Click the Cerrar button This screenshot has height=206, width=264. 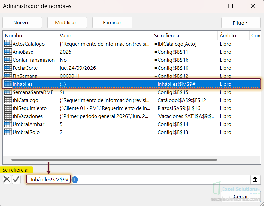(x=241, y=196)
